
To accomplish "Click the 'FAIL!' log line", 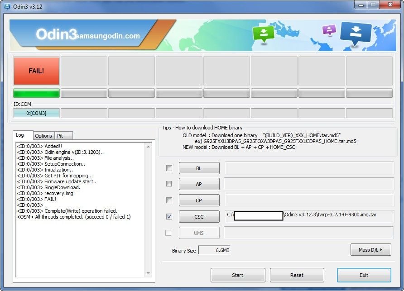I will pos(37,199).
